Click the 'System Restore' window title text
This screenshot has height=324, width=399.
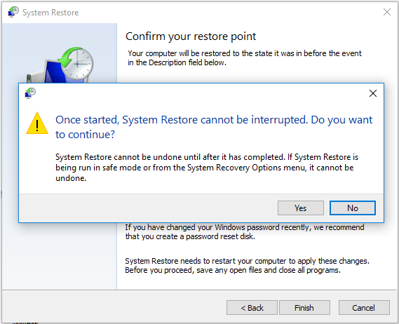click(50, 13)
